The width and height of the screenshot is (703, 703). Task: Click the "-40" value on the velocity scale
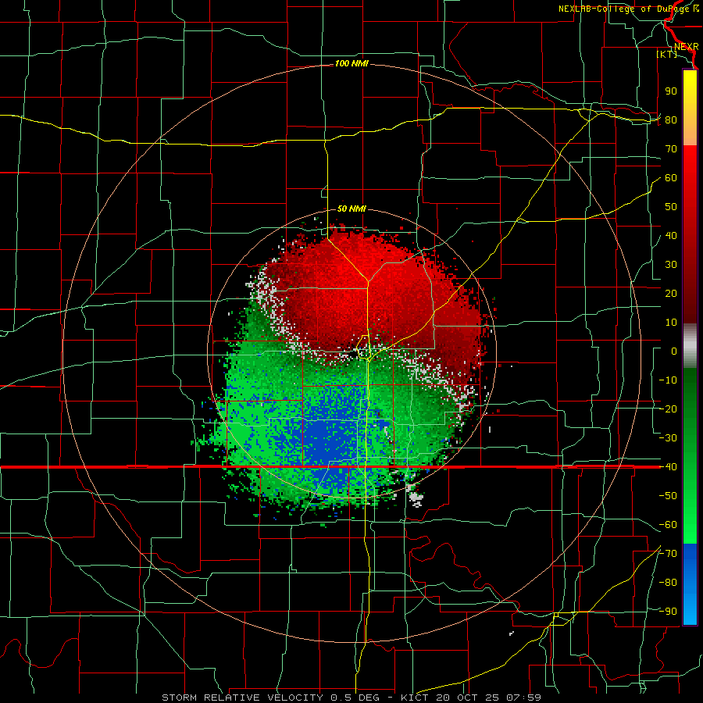pos(668,467)
